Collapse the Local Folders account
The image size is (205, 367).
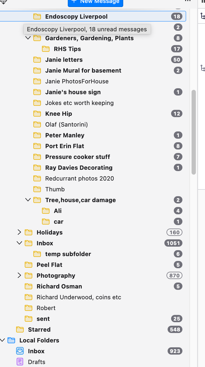pos(2,340)
